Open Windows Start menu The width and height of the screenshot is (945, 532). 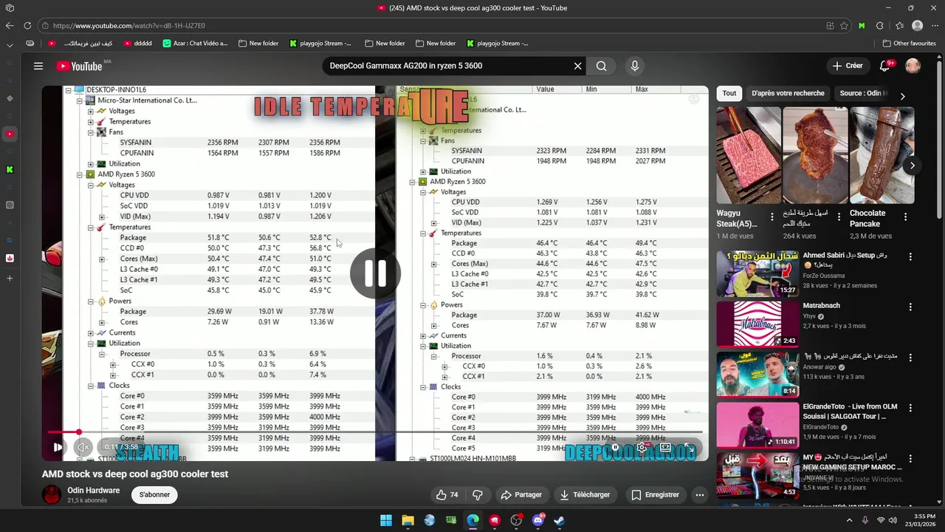[386, 520]
